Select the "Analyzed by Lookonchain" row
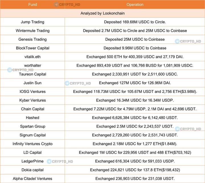205x183 pixels. [102, 13]
